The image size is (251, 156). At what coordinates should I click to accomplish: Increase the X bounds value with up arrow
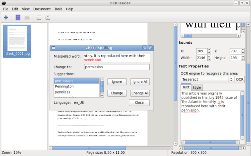(x=209, y=50)
